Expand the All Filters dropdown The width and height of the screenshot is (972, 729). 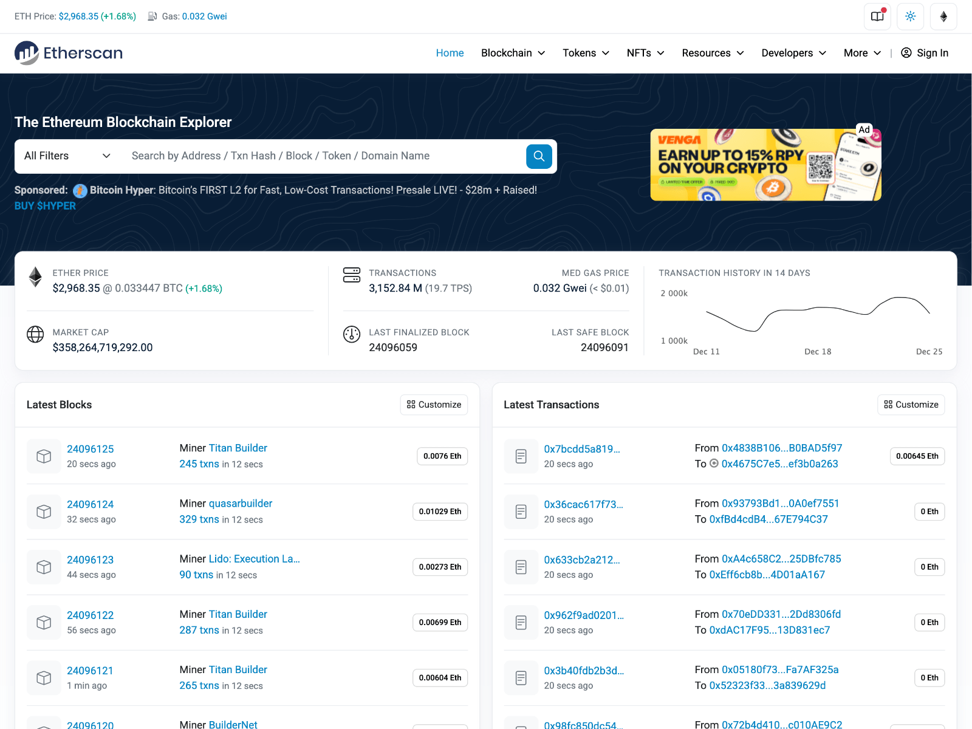pyautogui.click(x=67, y=156)
